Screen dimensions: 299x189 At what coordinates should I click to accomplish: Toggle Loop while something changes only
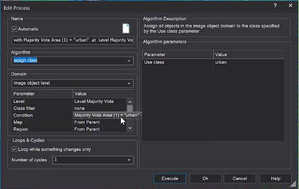[x=14, y=150]
